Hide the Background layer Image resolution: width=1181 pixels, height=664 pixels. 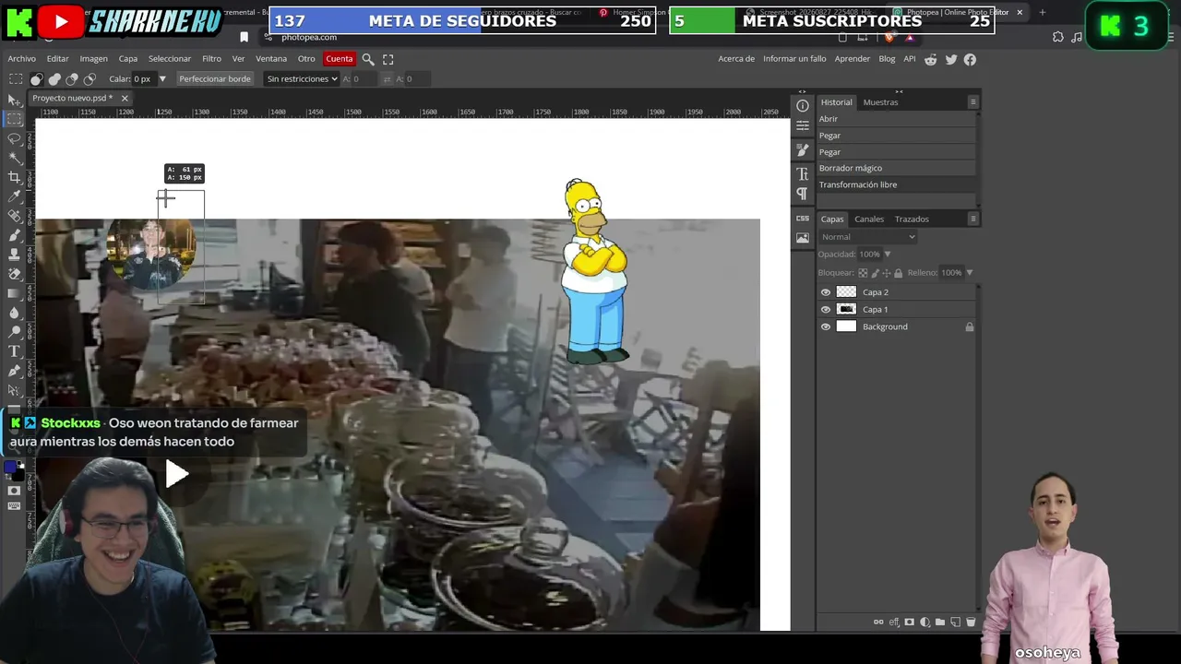point(826,326)
